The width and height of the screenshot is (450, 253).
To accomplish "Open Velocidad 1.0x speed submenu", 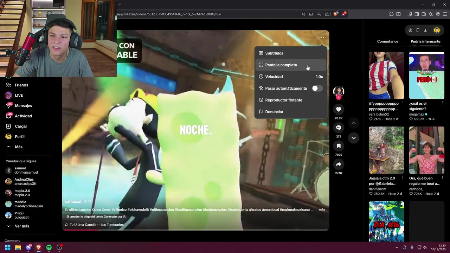I will click(291, 77).
